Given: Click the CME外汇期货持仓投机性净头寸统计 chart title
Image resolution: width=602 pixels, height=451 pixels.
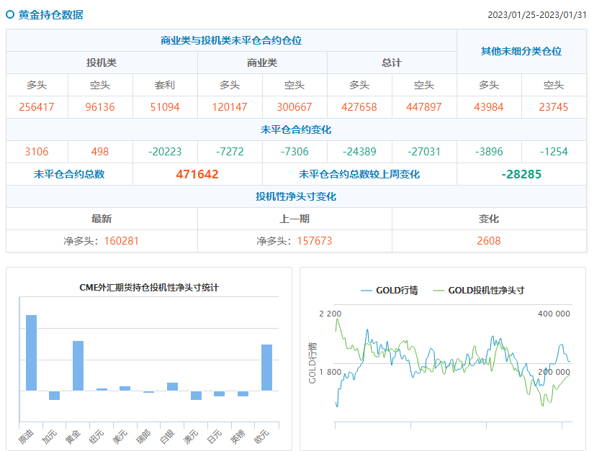Looking at the screenshot, I should 149,288.
